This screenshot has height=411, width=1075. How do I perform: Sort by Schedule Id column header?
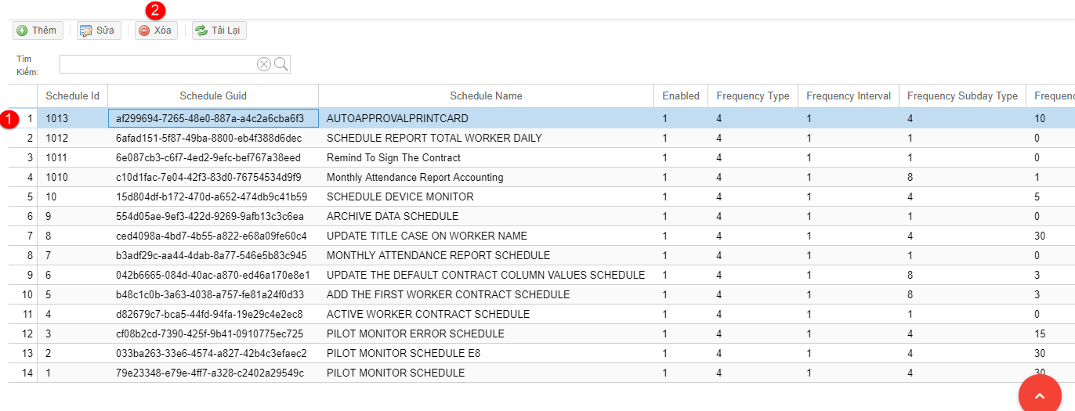click(x=72, y=96)
